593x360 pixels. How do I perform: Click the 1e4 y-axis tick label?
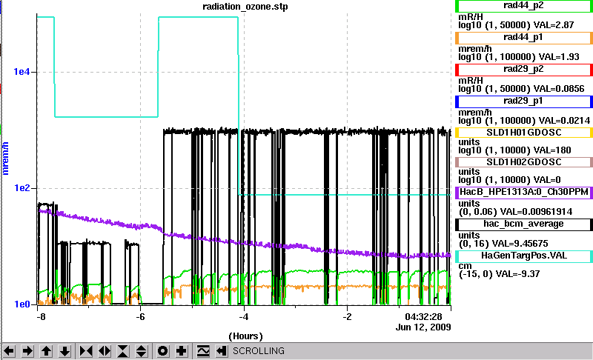pyautogui.click(x=21, y=71)
